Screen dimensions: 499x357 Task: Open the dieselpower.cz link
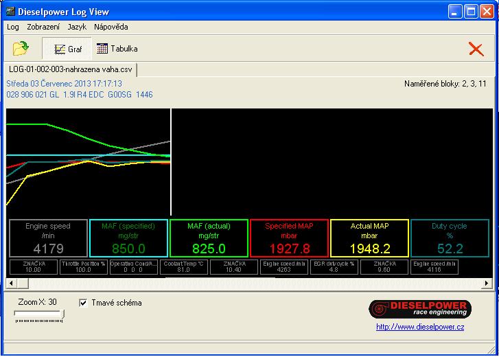pos(420,327)
